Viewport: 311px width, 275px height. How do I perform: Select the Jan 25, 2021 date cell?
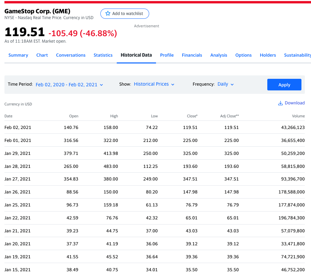[x=17, y=205]
